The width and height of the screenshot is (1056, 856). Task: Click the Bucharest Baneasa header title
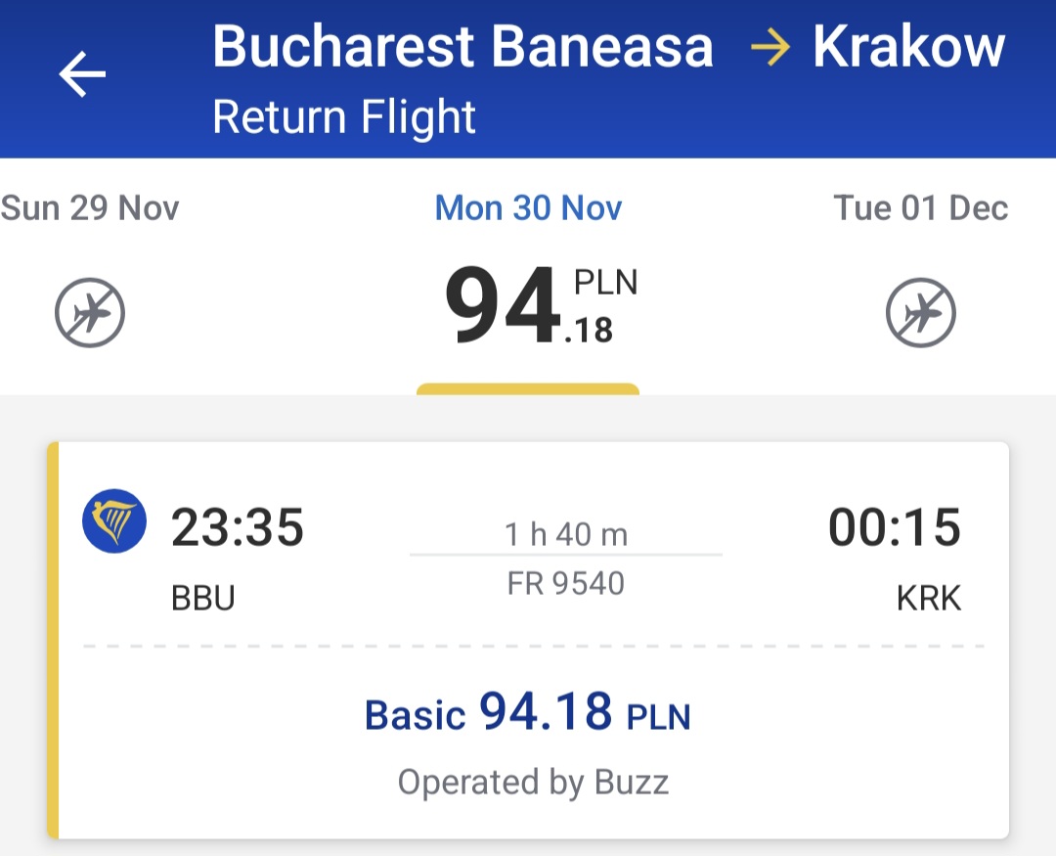(x=462, y=47)
